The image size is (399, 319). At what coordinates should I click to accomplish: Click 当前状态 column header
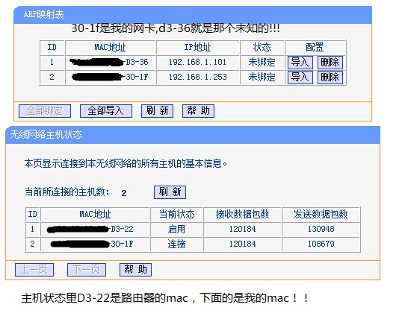tap(176, 215)
